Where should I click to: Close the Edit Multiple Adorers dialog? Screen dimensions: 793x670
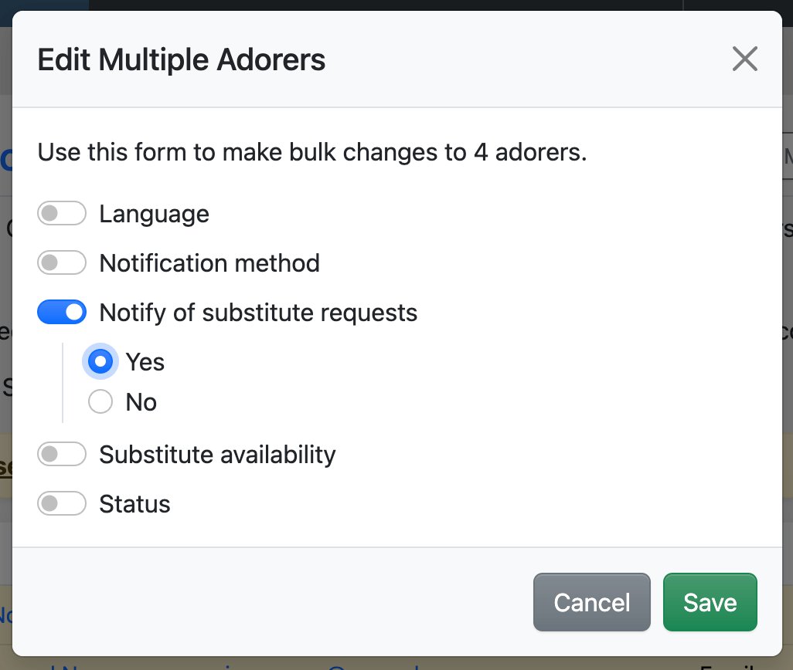click(744, 59)
